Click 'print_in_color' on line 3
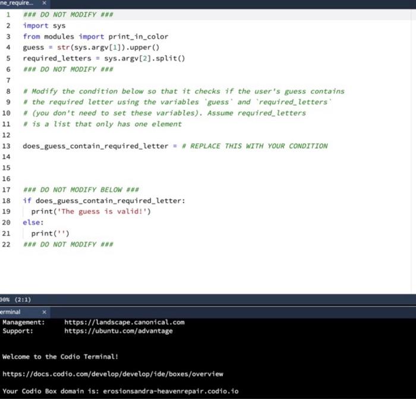Viewport: 416px width, 399px height. point(138,37)
